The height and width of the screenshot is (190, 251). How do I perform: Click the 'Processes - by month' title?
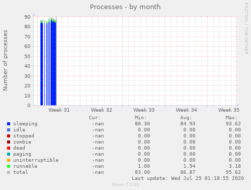click(x=125, y=7)
